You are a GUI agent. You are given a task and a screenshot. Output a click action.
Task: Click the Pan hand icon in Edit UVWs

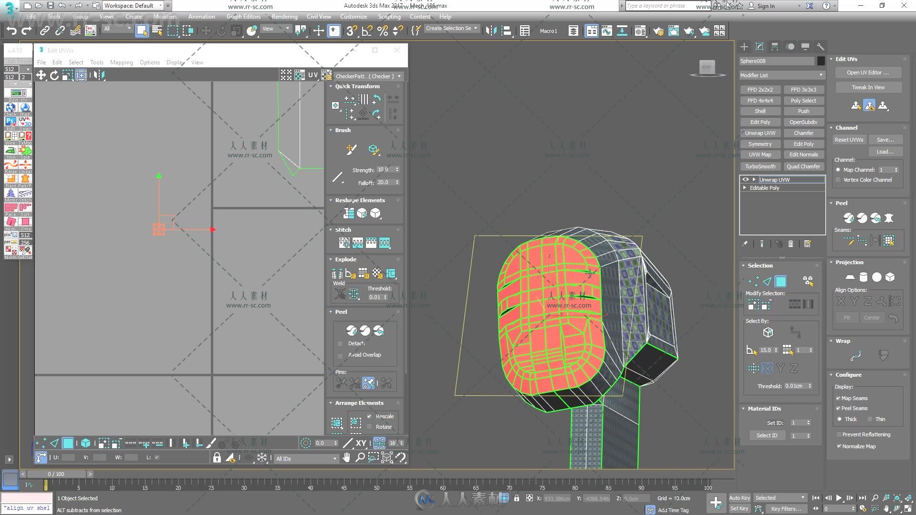click(x=346, y=458)
